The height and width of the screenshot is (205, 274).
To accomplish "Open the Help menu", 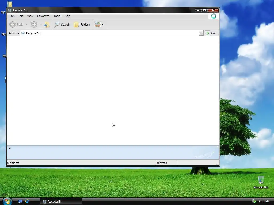I will point(67,16).
